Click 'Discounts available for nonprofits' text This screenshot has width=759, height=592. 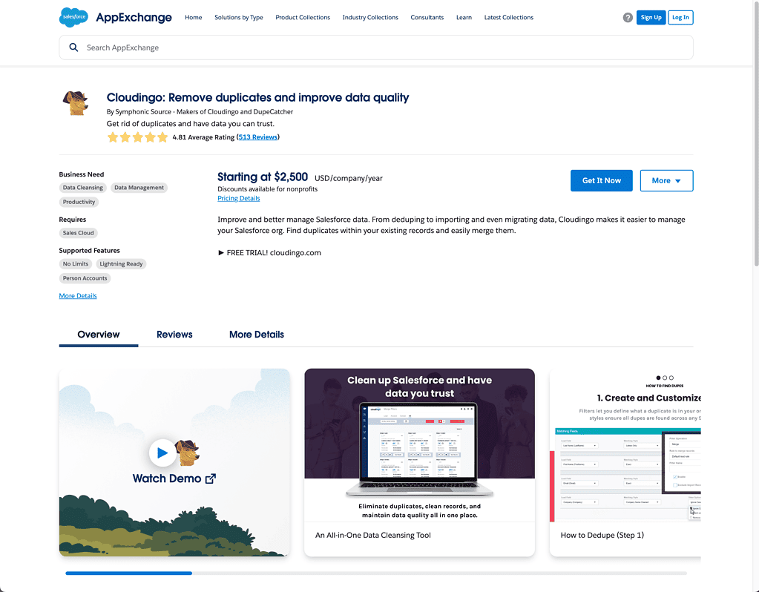click(267, 189)
